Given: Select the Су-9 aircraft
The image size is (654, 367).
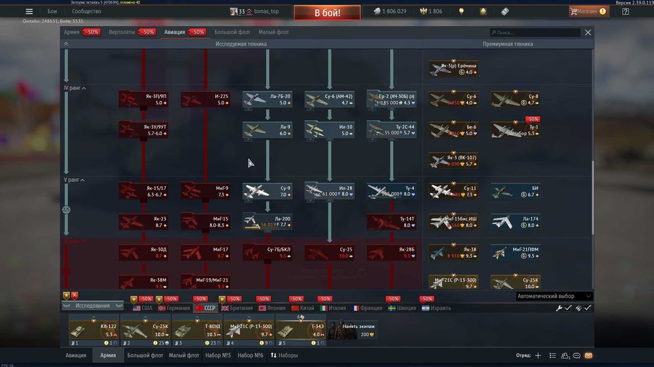Looking at the screenshot, I should tap(267, 191).
